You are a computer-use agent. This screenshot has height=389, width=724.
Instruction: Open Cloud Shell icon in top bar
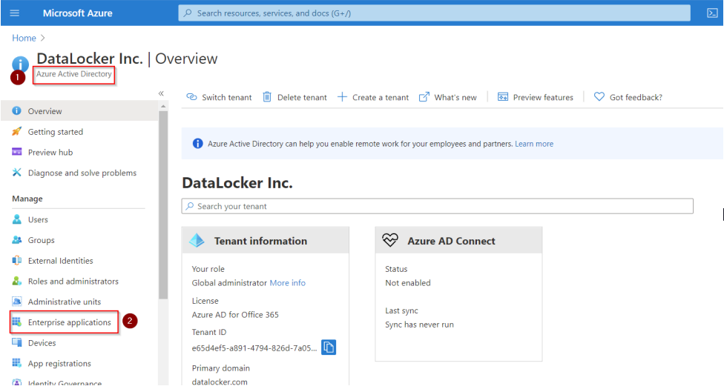tap(712, 13)
